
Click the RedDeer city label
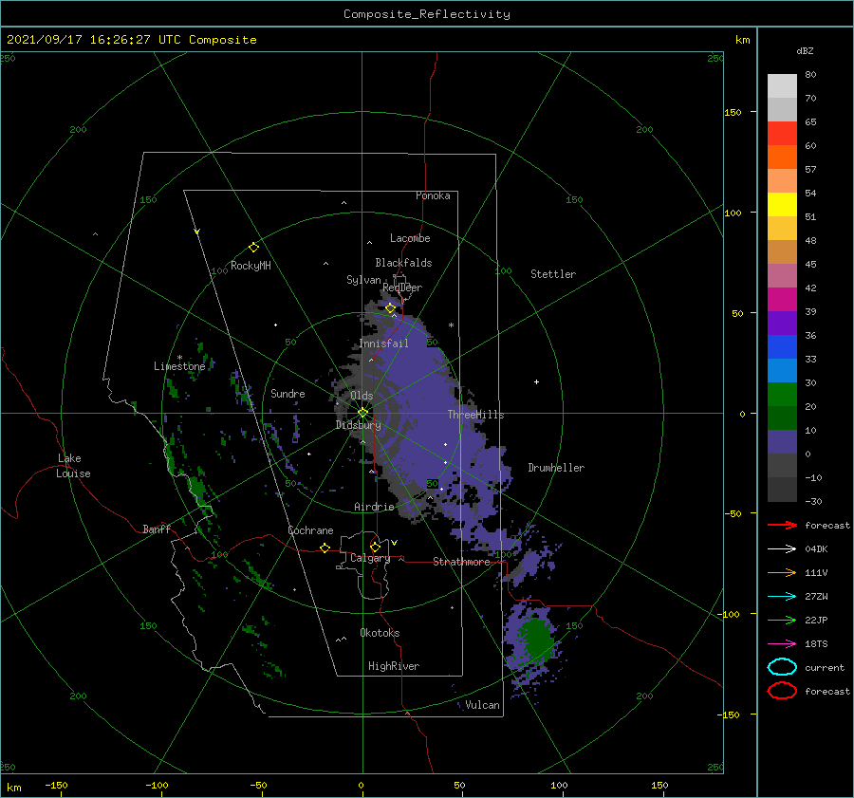[402, 288]
